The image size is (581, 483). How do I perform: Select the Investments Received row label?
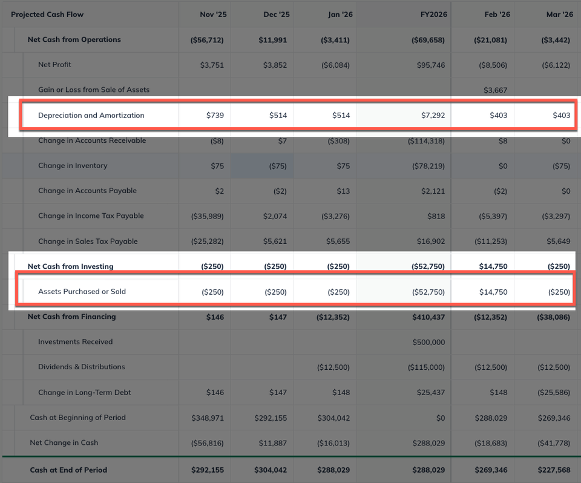(75, 342)
